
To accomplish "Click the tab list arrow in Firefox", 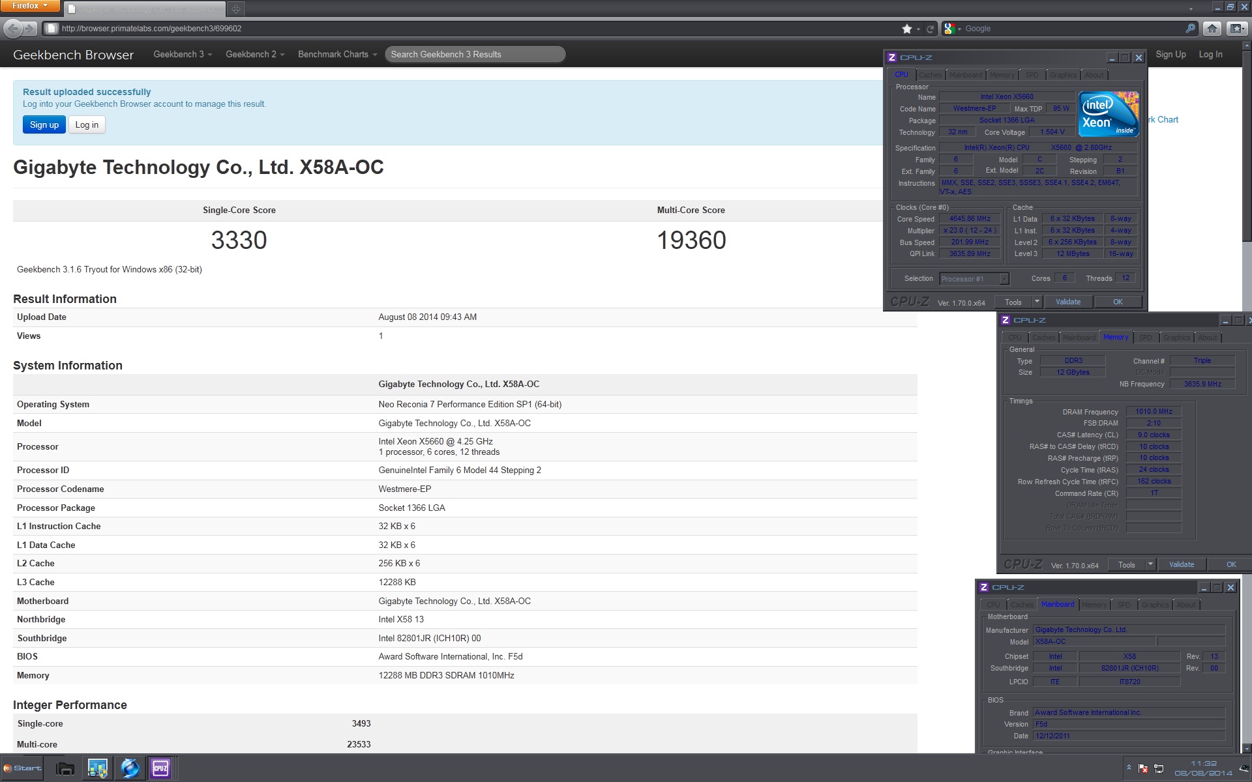I will [x=1191, y=8].
